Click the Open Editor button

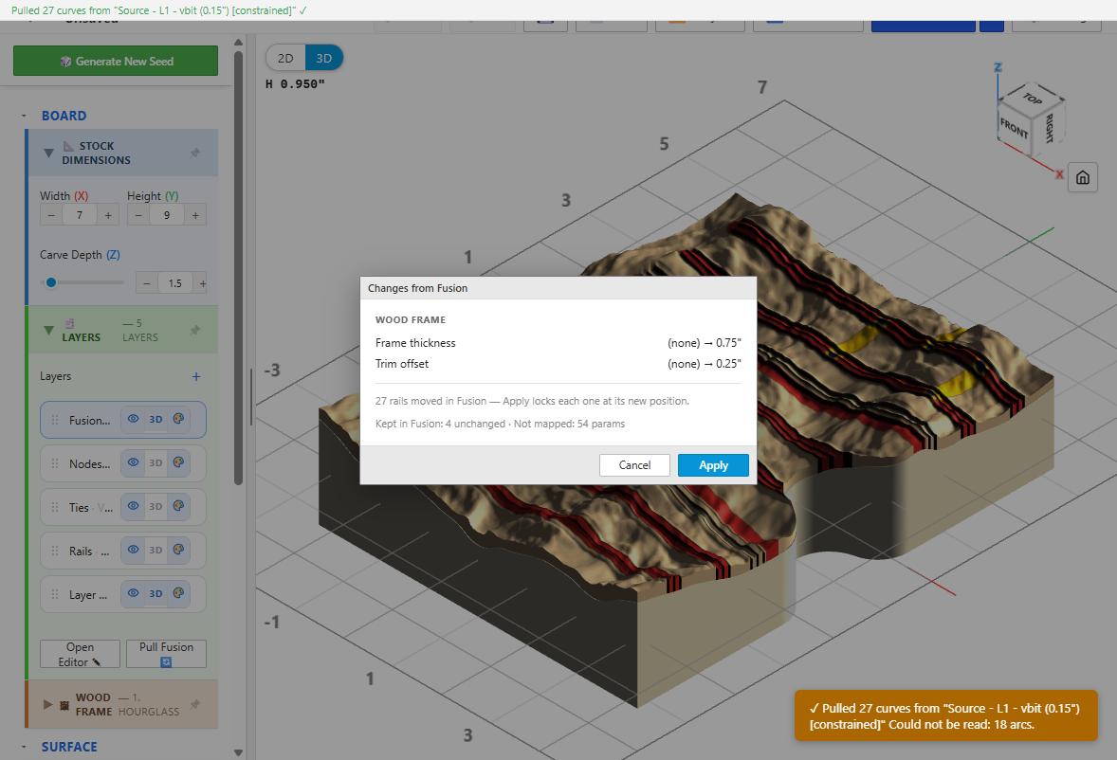80,654
